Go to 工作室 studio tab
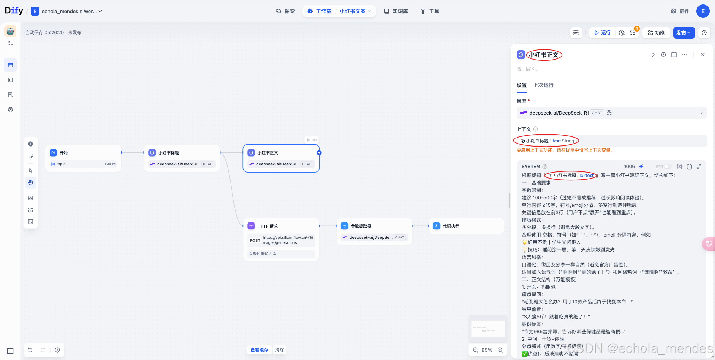Screen dimensions: 715x360 point(319,11)
